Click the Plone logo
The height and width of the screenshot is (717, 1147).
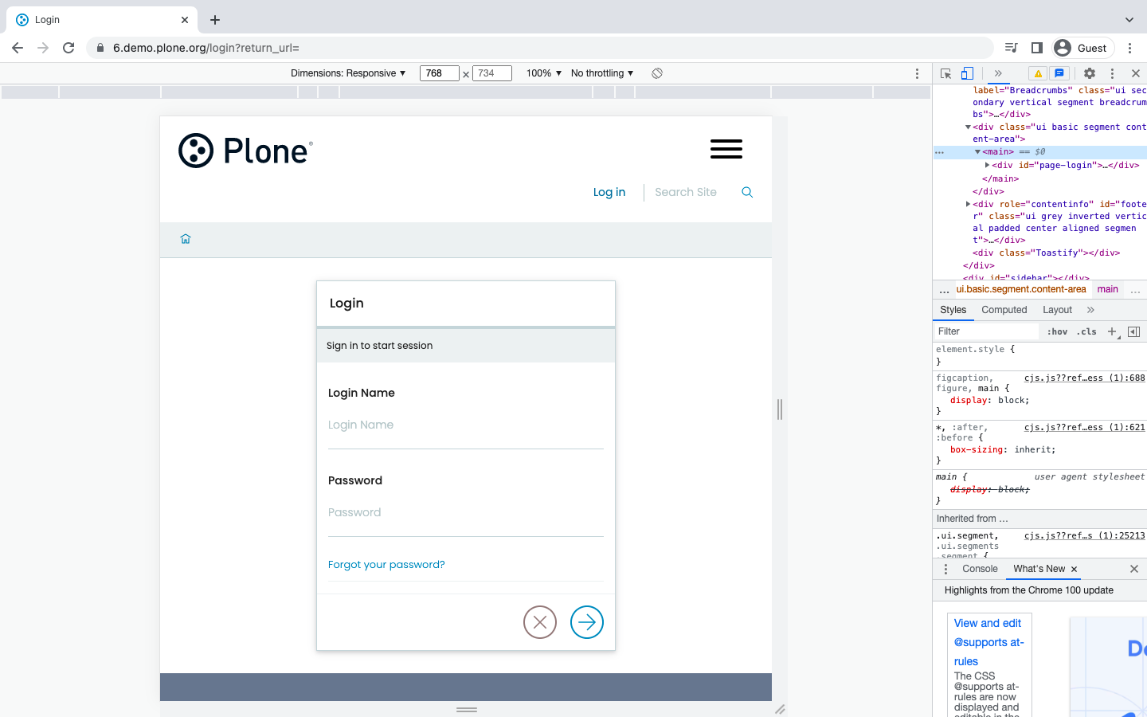pyautogui.click(x=245, y=150)
